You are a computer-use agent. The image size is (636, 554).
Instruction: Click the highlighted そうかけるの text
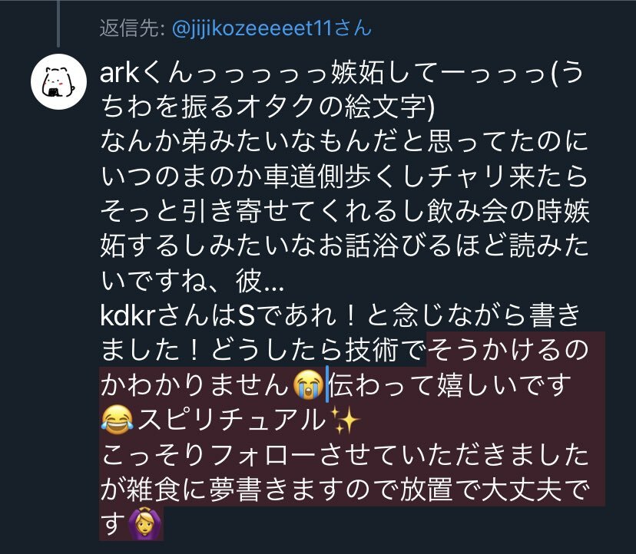507,349
